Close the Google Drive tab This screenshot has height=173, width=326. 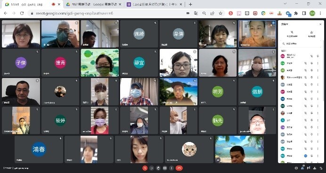click(120, 4)
